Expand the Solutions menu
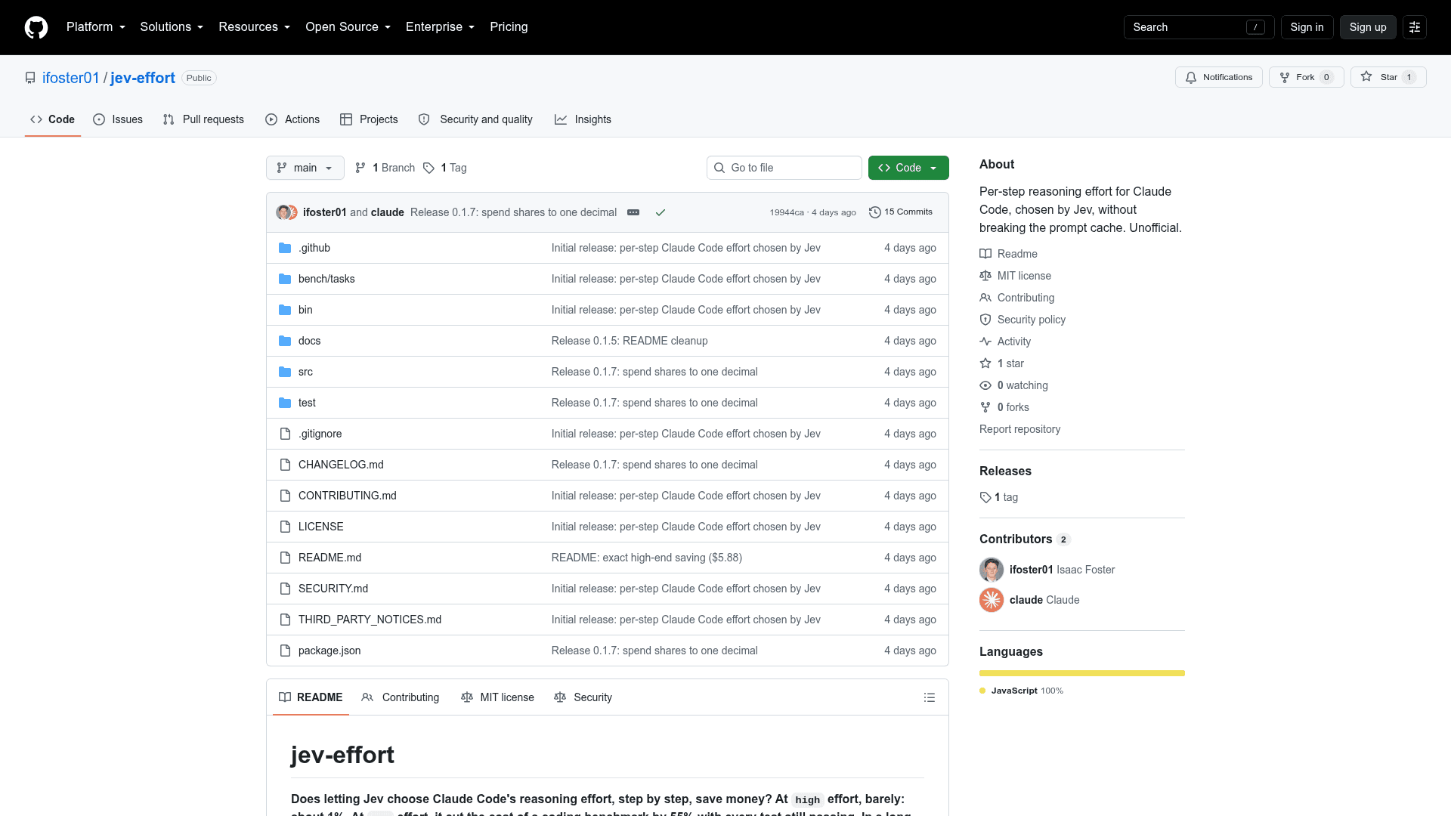Screen dimensions: 1451x816 (172, 27)
